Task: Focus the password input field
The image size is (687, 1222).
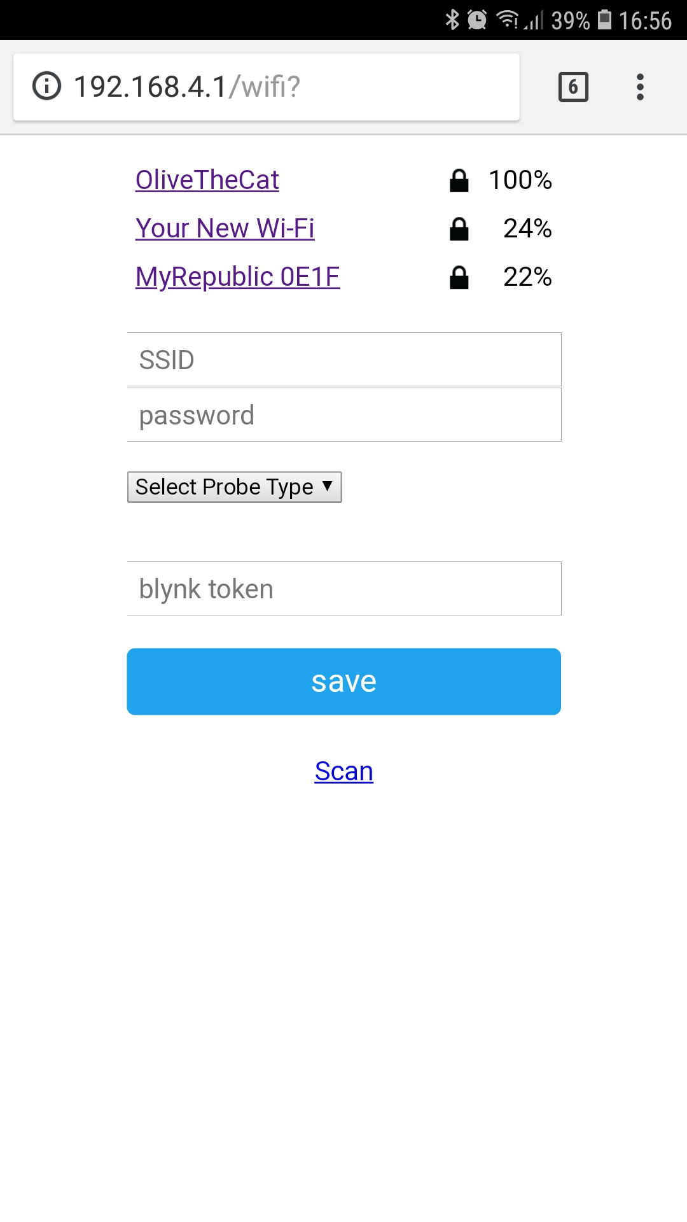Action: coord(343,415)
